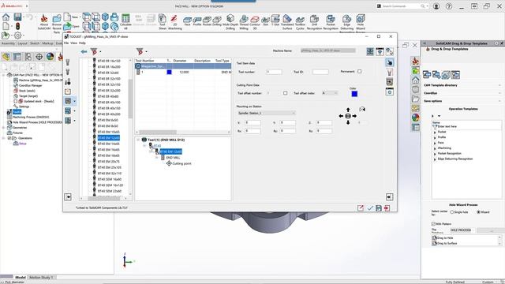
Task: Select the Slot operation icon
Action: (x=265, y=21)
